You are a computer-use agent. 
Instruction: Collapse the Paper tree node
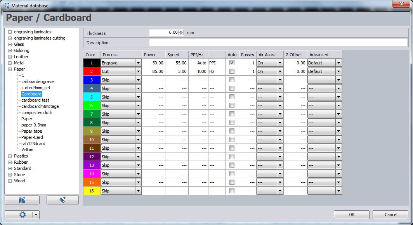pos(10,69)
